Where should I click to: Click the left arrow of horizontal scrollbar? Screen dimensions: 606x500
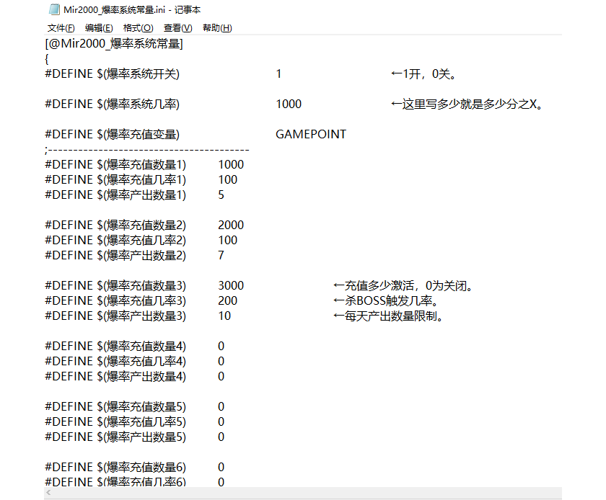click(x=47, y=494)
